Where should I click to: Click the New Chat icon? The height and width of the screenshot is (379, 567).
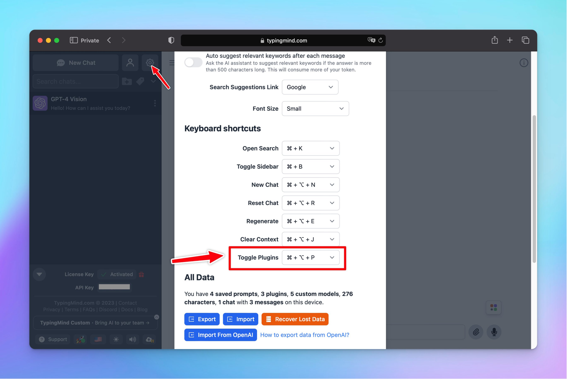76,62
